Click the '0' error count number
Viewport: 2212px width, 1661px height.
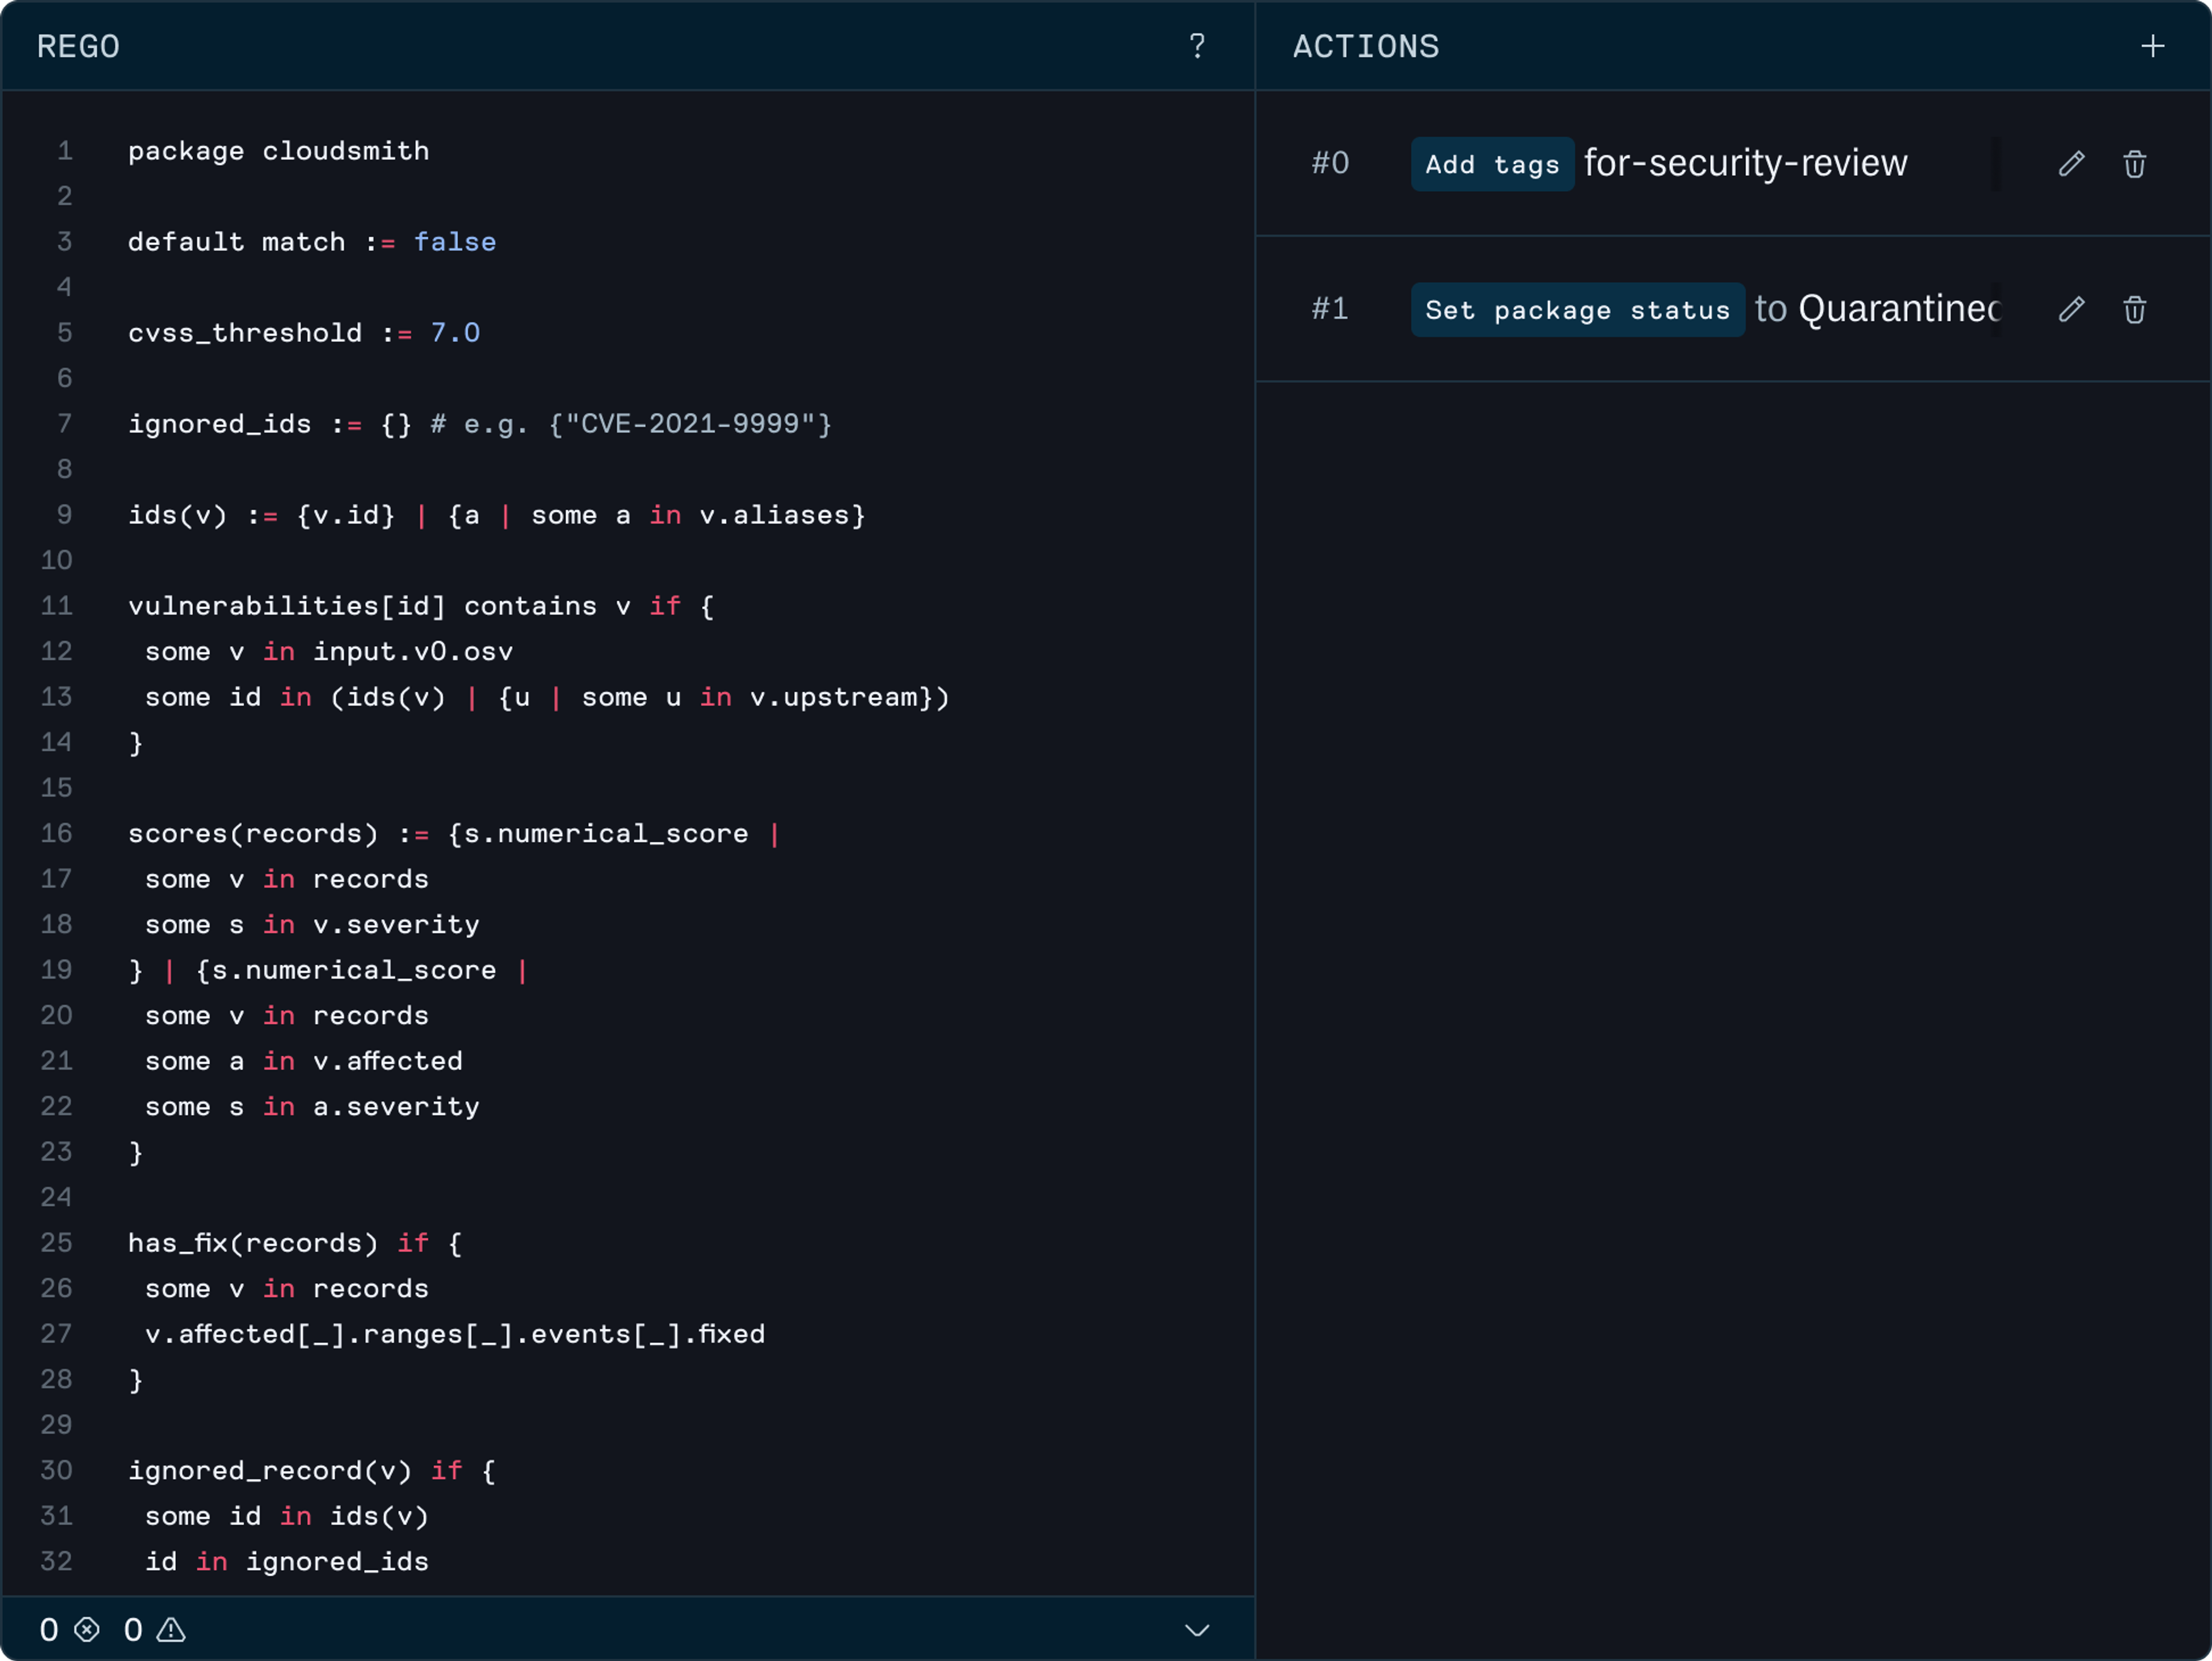(49, 1630)
